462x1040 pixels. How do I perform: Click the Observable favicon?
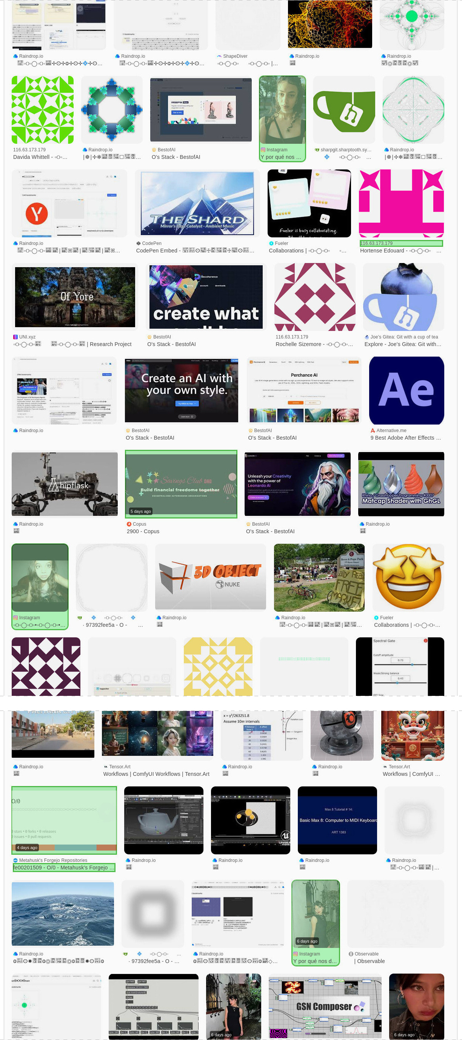351,954
